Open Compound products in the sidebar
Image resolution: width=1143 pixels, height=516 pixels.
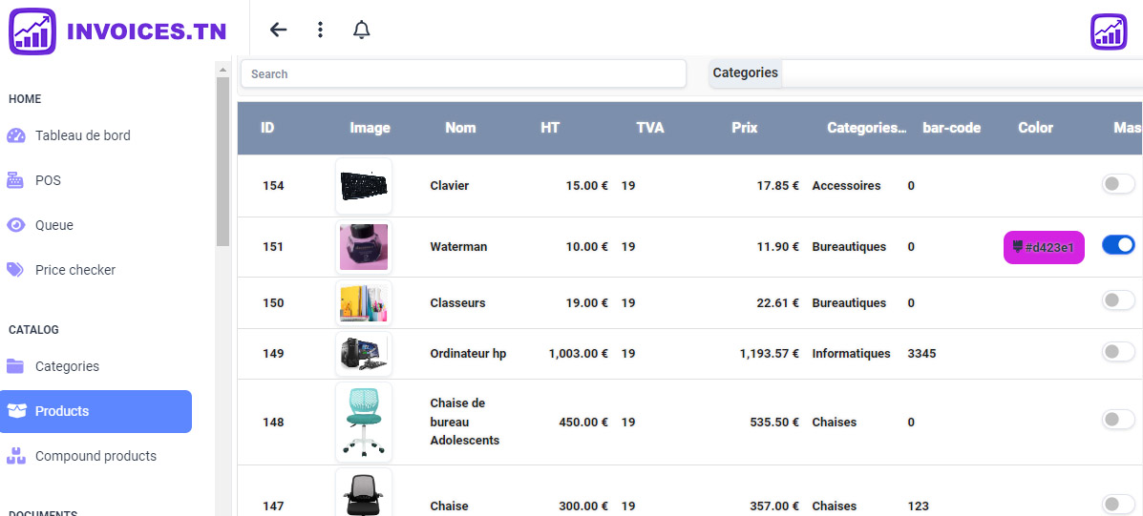pos(95,456)
